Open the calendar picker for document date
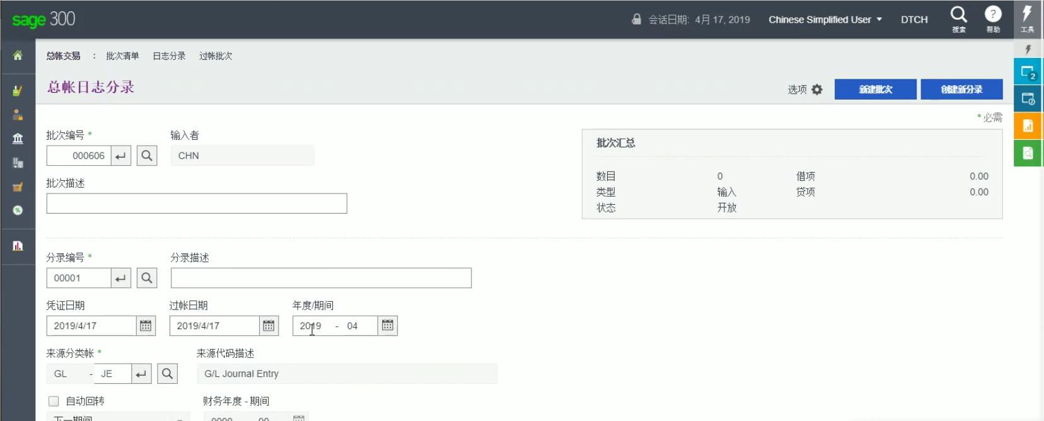 click(146, 326)
